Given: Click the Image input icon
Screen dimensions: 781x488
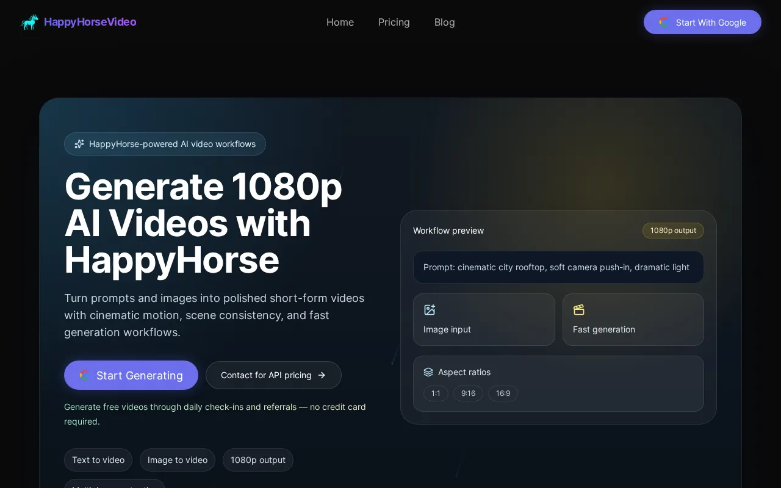Looking at the screenshot, I should pyautogui.click(x=430, y=310).
